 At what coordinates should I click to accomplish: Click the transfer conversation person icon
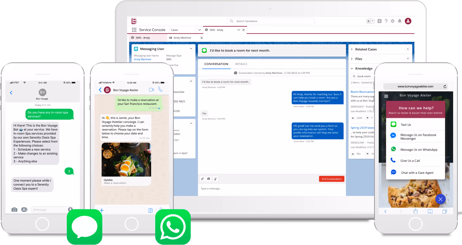tap(215, 179)
